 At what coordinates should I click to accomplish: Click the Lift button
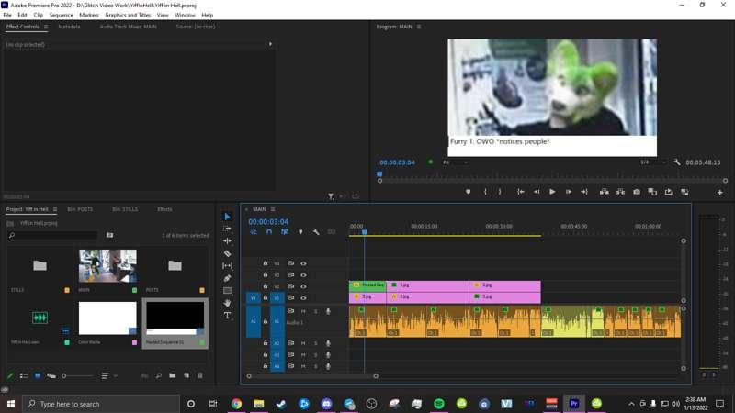[605, 192]
